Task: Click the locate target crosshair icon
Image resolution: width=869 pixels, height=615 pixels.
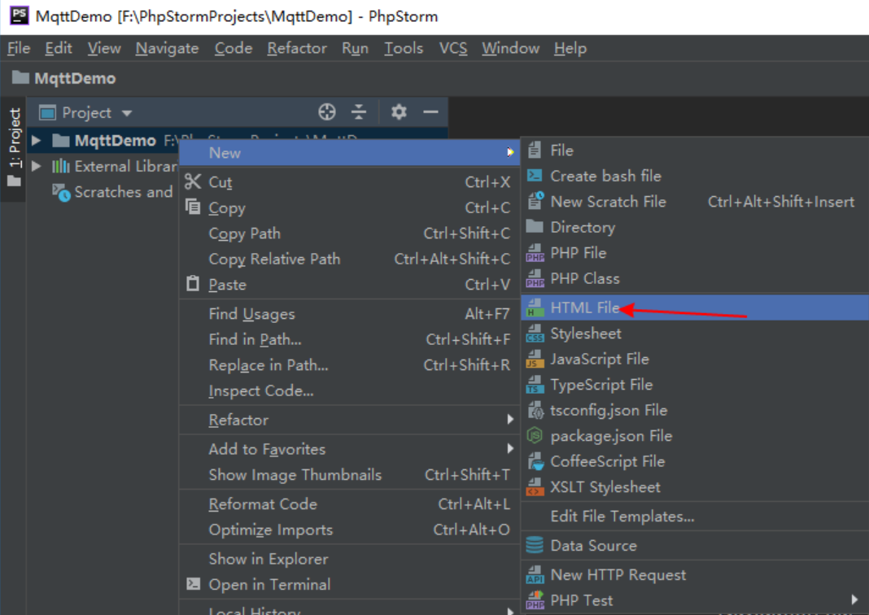Action: pyautogui.click(x=326, y=112)
